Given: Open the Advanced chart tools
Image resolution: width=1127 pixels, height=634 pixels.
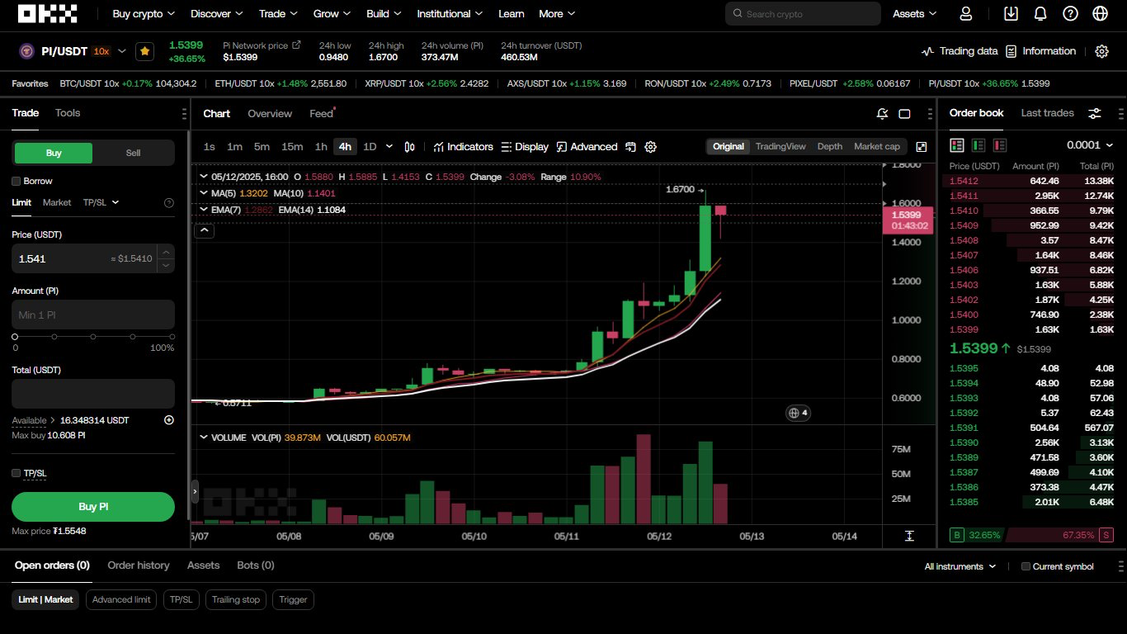Looking at the screenshot, I should [587, 147].
